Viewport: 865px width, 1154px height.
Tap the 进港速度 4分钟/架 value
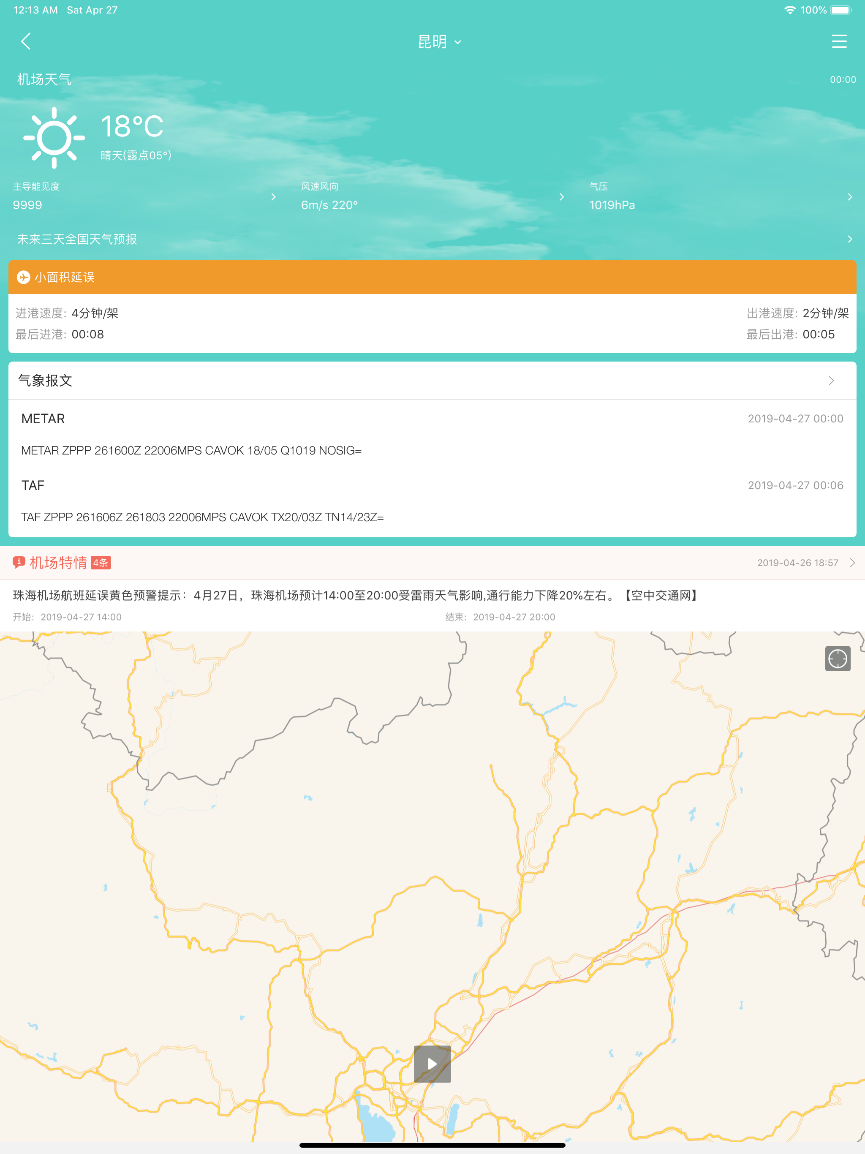(x=95, y=313)
